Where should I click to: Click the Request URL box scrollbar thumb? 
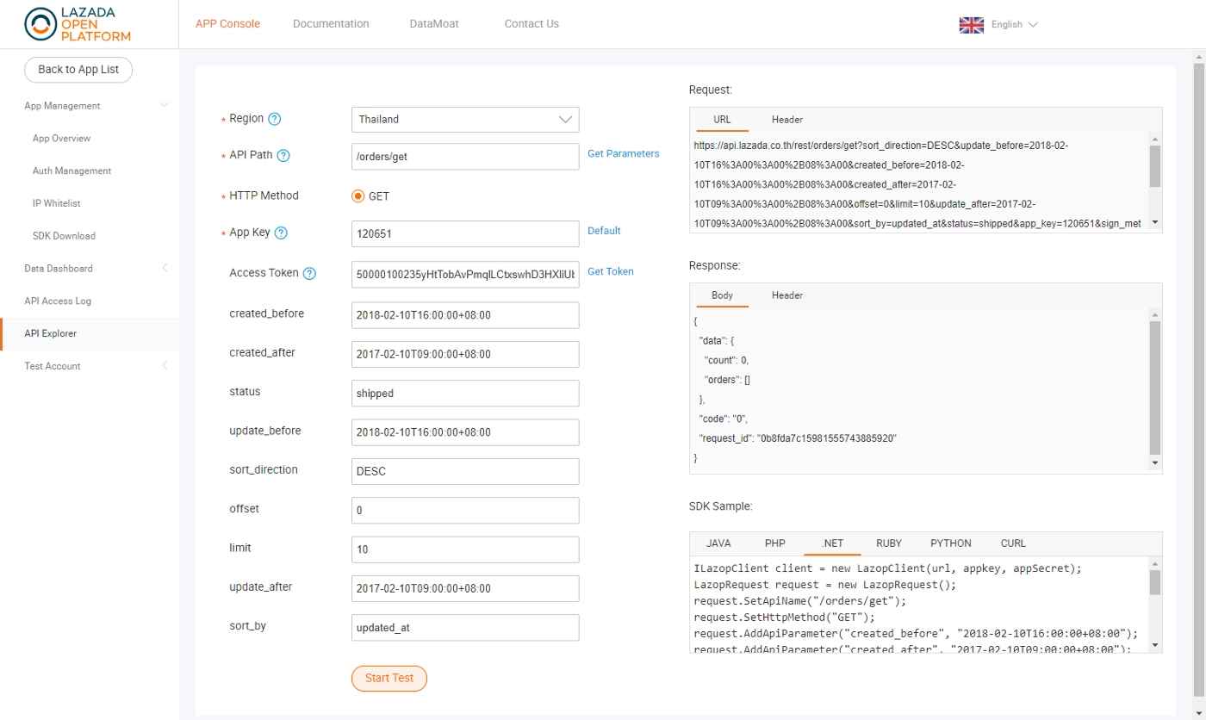click(1155, 165)
